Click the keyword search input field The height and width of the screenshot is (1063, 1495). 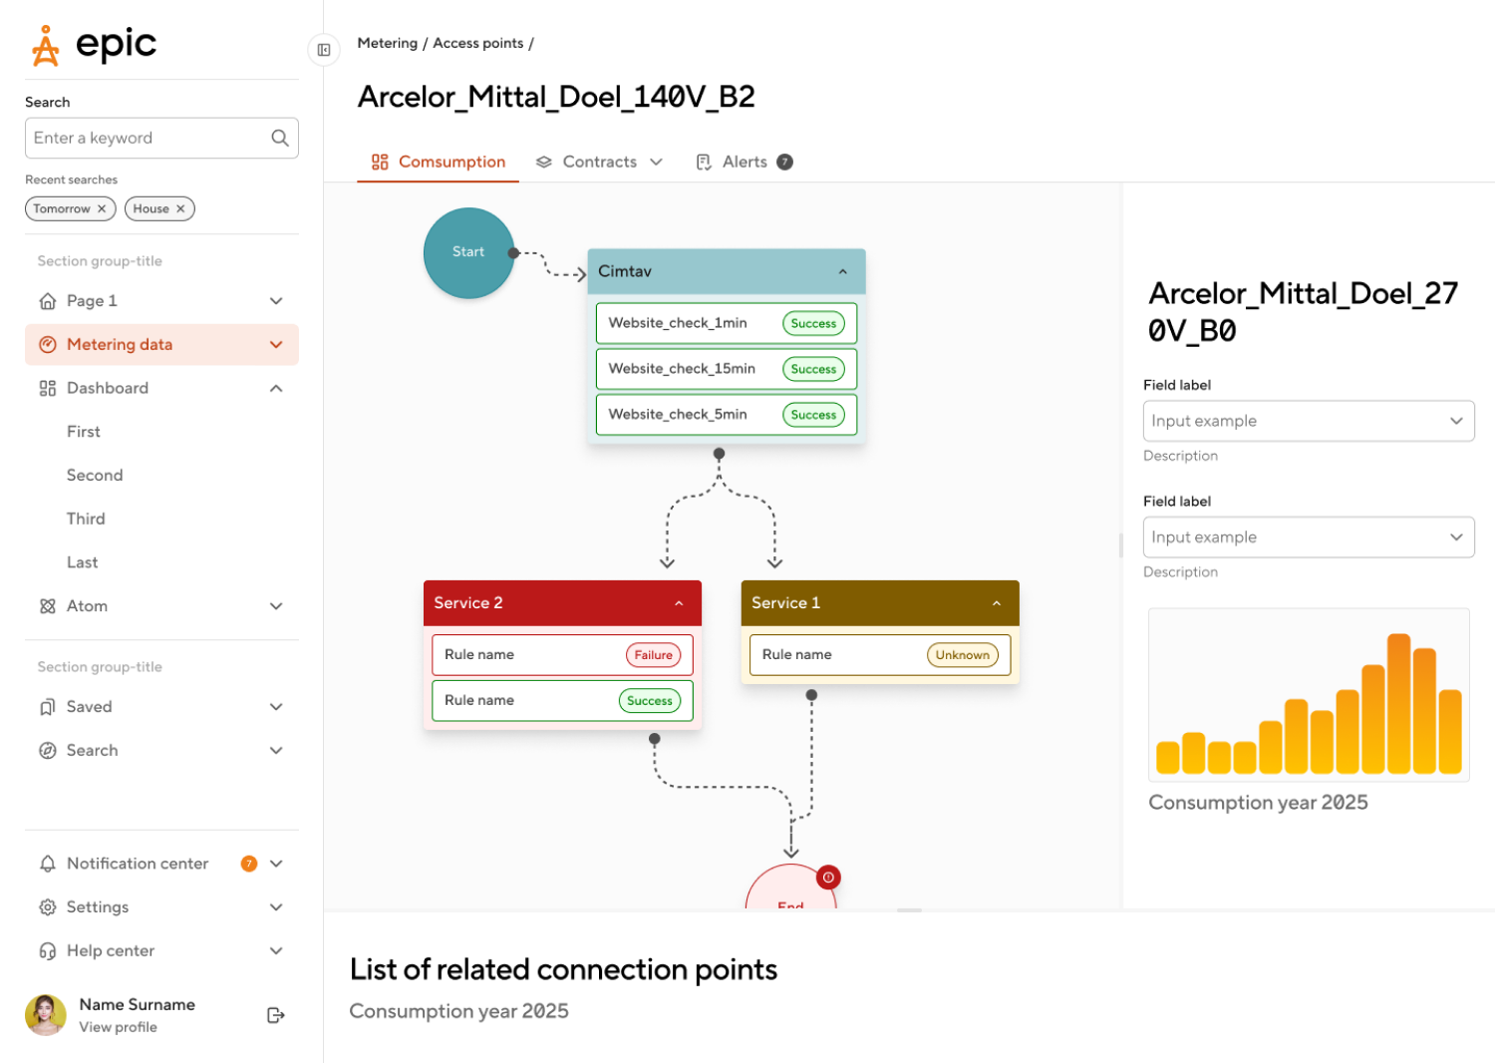tap(161, 138)
